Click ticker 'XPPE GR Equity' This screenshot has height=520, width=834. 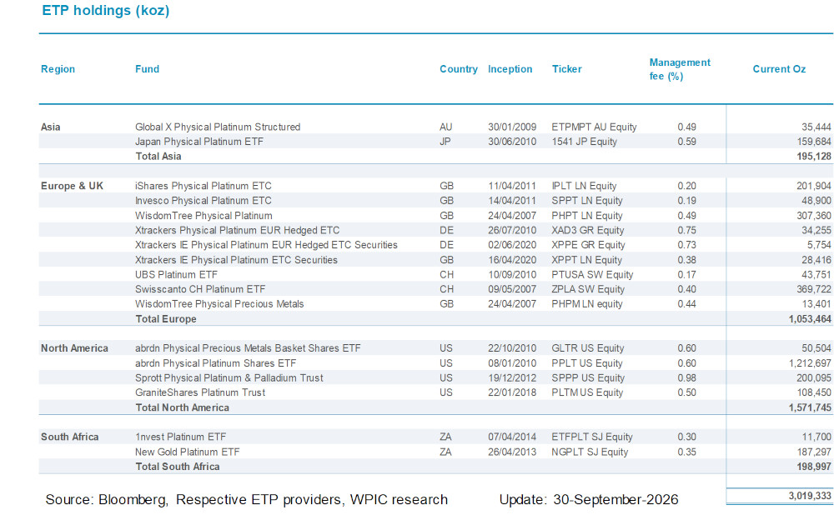(x=588, y=245)
